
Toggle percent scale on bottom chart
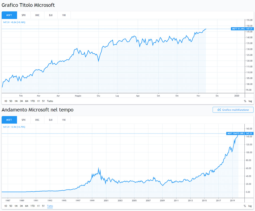(x=245, y=206)
